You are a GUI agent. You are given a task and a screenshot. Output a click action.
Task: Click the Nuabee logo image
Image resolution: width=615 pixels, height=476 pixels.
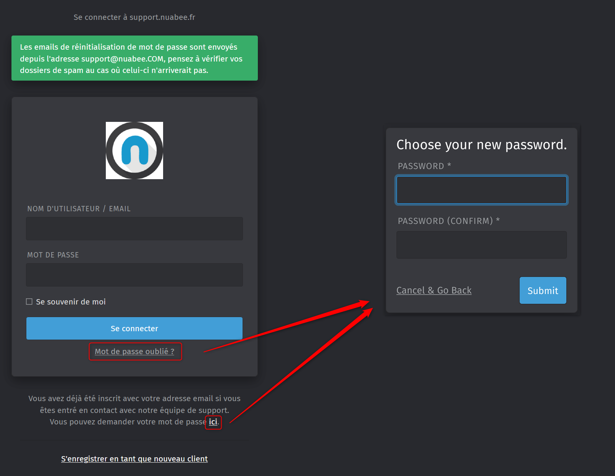pos(134,151)
